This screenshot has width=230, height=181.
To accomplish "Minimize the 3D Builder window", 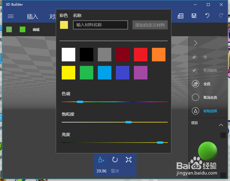I will pos(195,5).
